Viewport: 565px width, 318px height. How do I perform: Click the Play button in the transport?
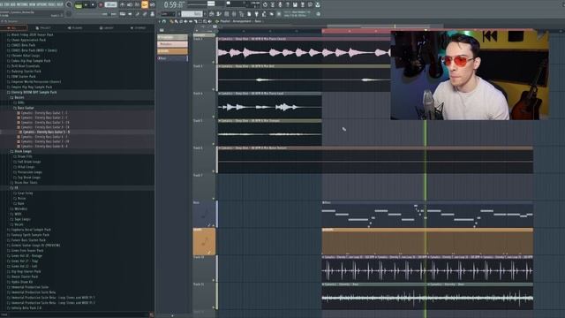coord(87,5)
